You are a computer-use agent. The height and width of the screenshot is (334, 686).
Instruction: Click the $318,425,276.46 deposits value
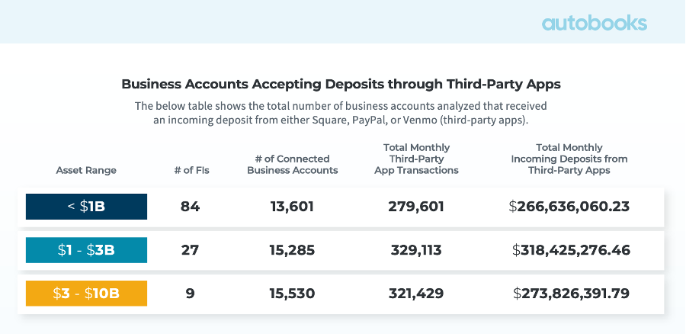pyautogui.click(x=571, y=249)
